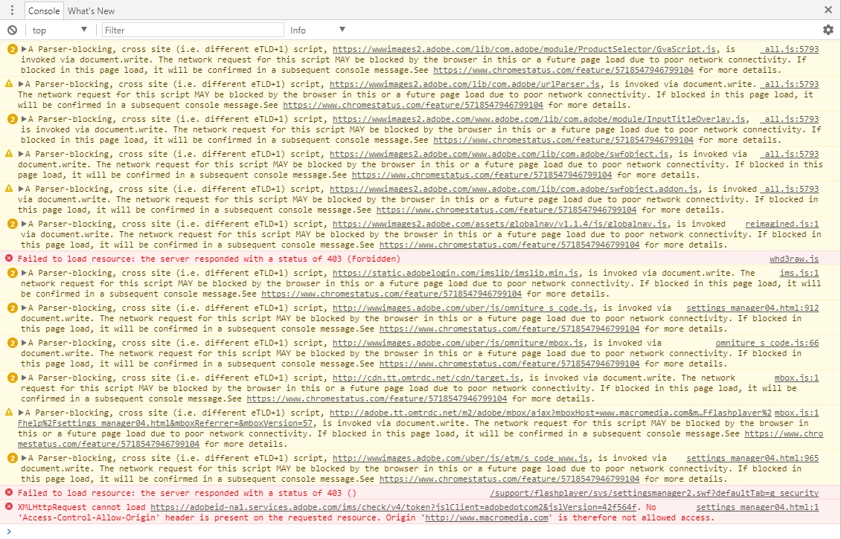Open source link ims.js:1

coord(799,274)
